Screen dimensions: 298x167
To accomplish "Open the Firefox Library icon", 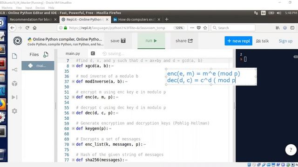I will 278,28.
